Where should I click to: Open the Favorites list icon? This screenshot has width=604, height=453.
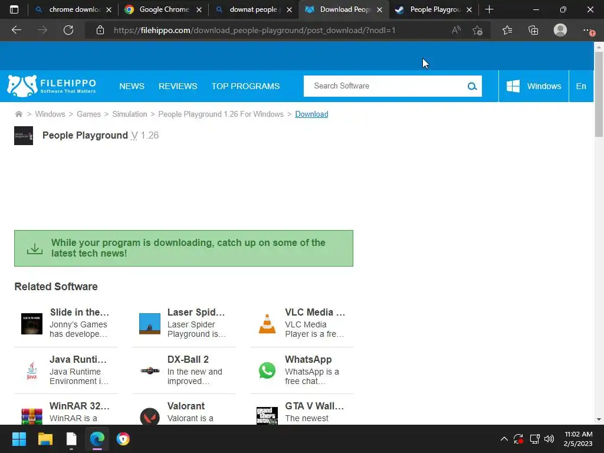507,30
